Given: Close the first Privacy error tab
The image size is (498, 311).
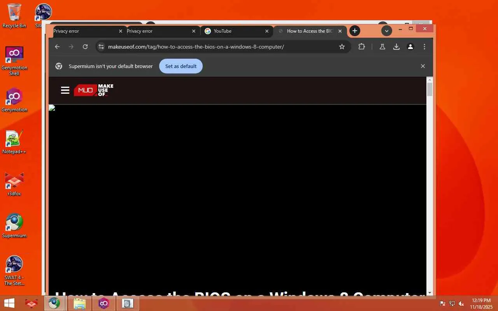Looking at the screenshot, I should coord(120,31).
